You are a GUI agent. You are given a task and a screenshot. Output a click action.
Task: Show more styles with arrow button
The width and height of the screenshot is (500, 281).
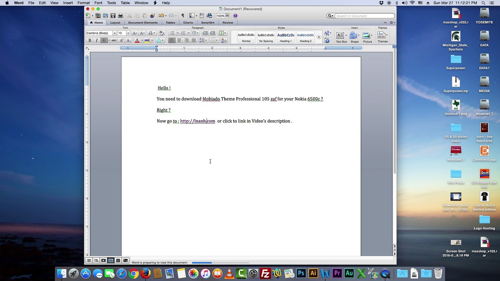click(x=319, y=37)
